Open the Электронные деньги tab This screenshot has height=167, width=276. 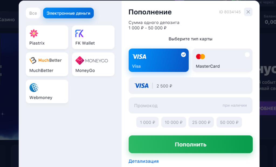tap(68, 13)
